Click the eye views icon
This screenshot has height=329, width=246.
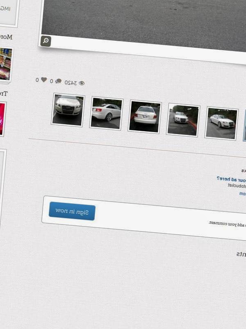[82, 83]
